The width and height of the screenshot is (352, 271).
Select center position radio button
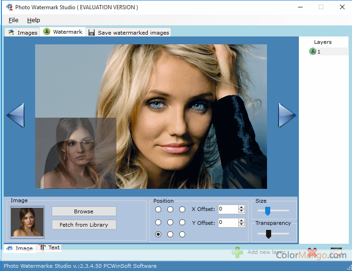pos(170,222)
